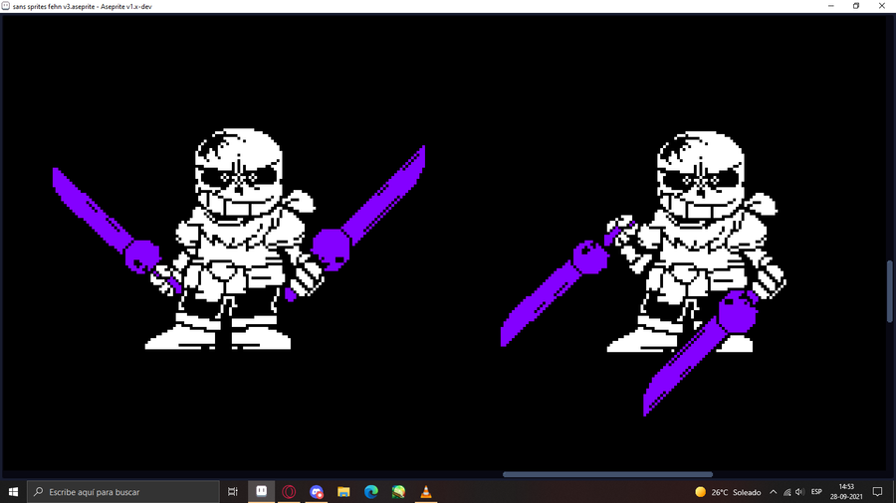
Task: Open the clock and date 14:53 flyout
Action: tap(846, 492)
